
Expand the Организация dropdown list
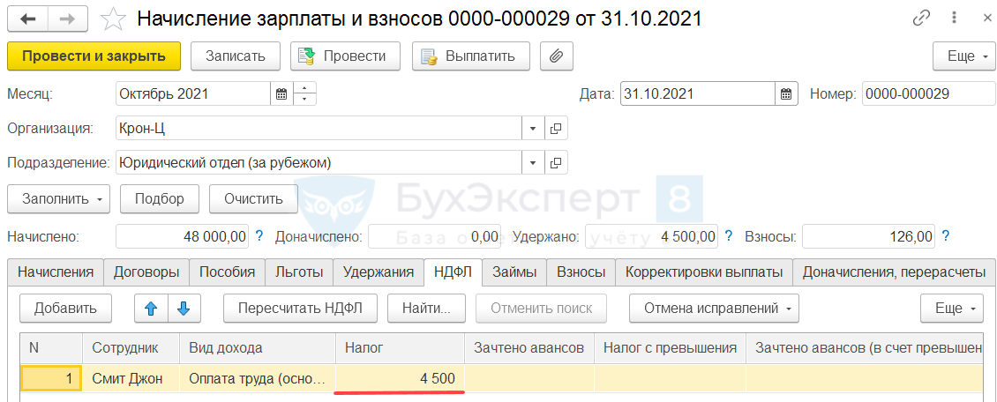[533, 129]
